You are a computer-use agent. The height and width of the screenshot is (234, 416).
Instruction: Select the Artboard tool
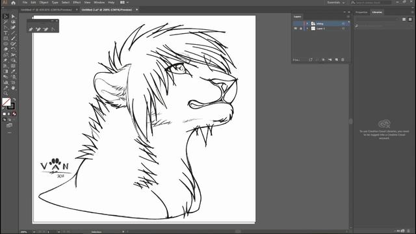point(13,83)
